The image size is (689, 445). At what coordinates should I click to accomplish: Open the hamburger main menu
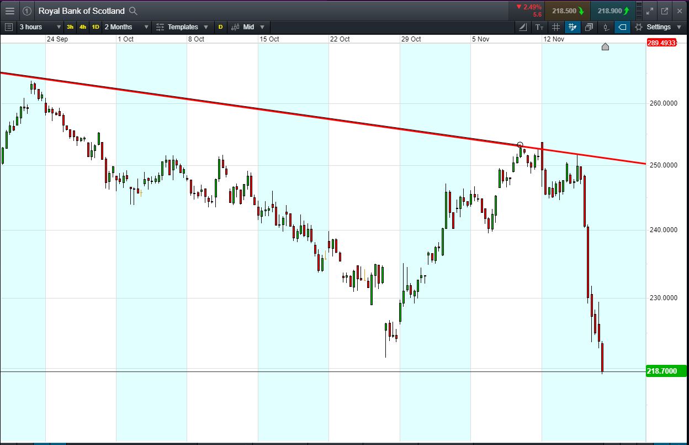pyautogui.click(x=9, y=11)
